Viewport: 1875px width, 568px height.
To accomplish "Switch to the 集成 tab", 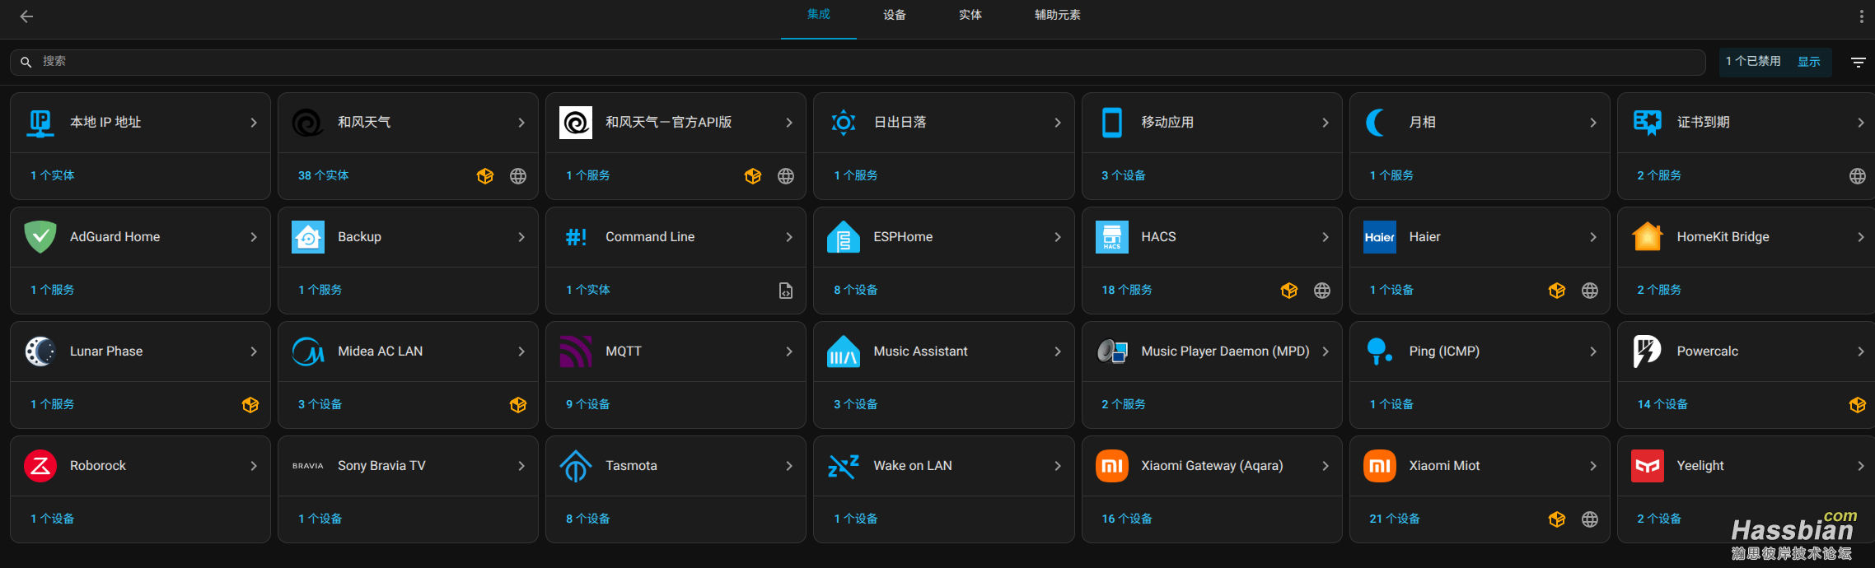I will coord(818,15).
